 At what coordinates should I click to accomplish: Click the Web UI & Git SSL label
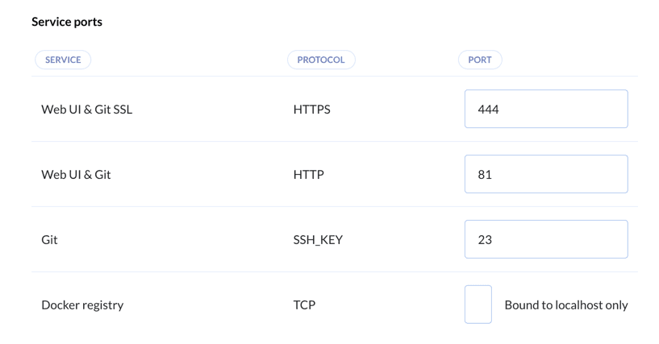[86, 110]
